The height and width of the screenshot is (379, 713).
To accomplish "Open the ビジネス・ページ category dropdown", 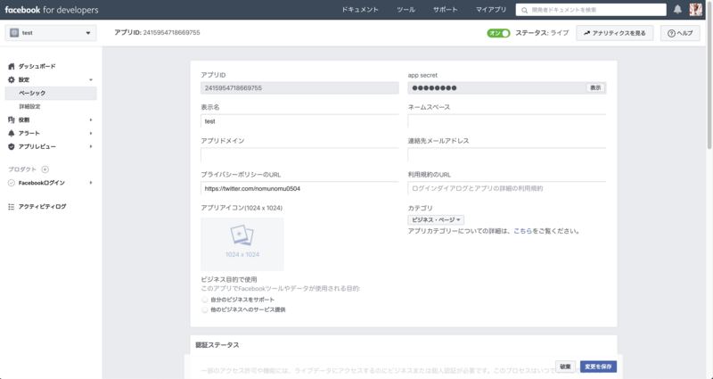I will pos(436,219).
